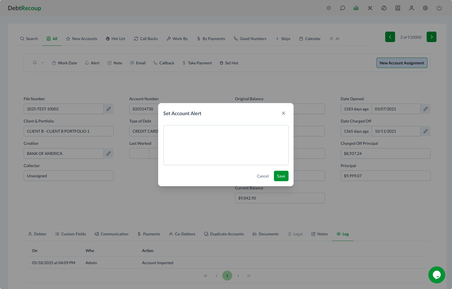The image size is (452, 289).
Task: Switch to the Hot List tab
Action: point(116,39)
